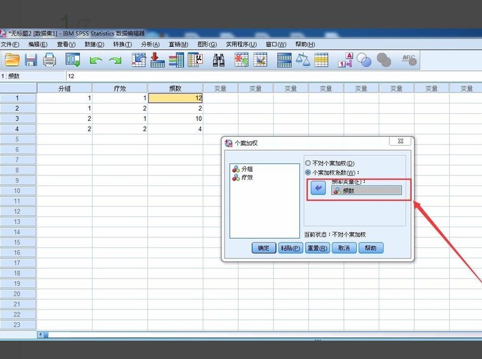The width and height of the screenshot is (482, 359).
Task: Click the Open data file folder icon
Action: tap(12, 60)
